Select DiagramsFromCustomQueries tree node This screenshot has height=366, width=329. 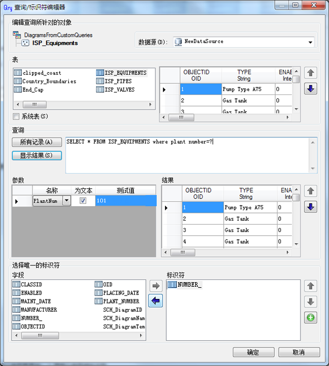tap(58, 35)
